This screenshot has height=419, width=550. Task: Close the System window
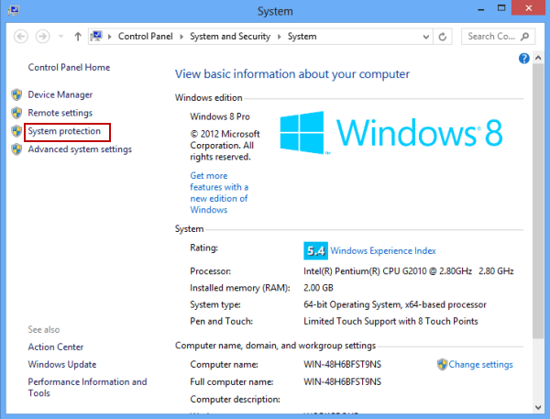click(x=529, y=8)
